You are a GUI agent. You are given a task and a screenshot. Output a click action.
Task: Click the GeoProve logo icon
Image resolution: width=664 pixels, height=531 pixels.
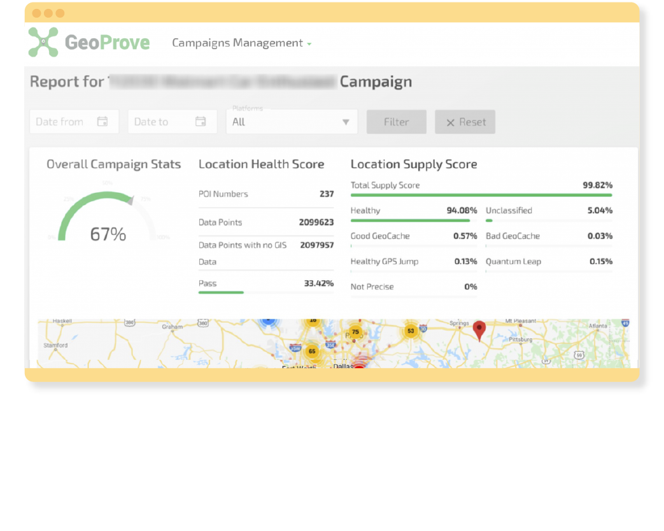[43, 42]
